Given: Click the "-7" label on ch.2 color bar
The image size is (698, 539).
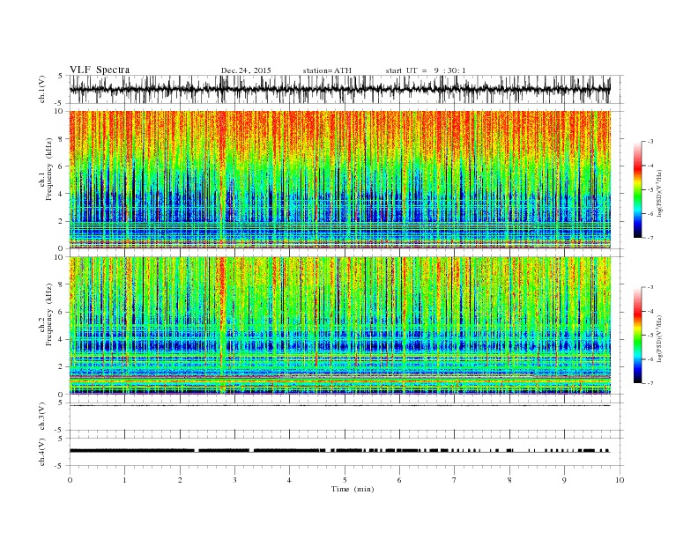Looking at the screenshot, I should point(650,383).
